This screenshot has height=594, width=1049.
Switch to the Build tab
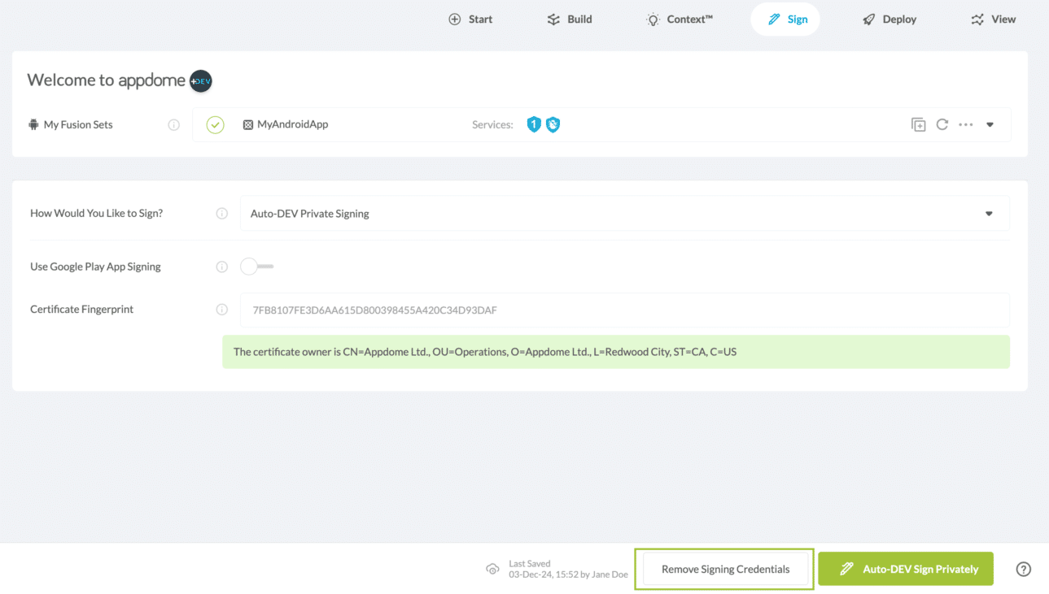(570, 20)
